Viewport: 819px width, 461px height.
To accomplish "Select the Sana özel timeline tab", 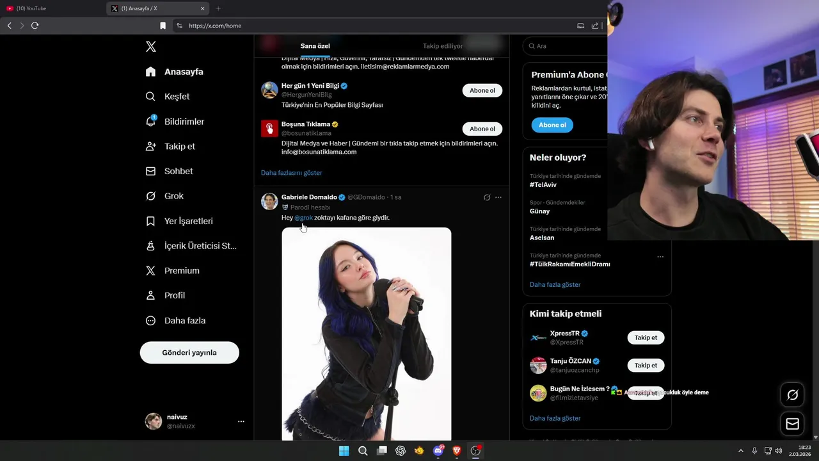I will point(315,46).
